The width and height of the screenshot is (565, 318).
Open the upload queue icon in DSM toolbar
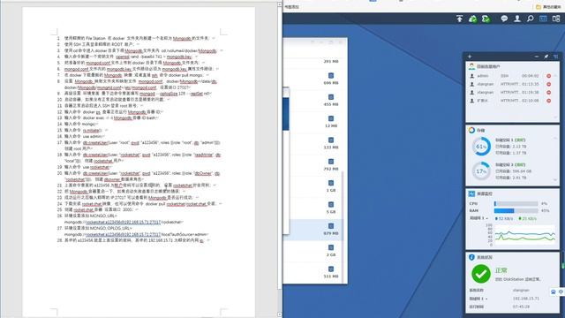(x=459, y=19)
